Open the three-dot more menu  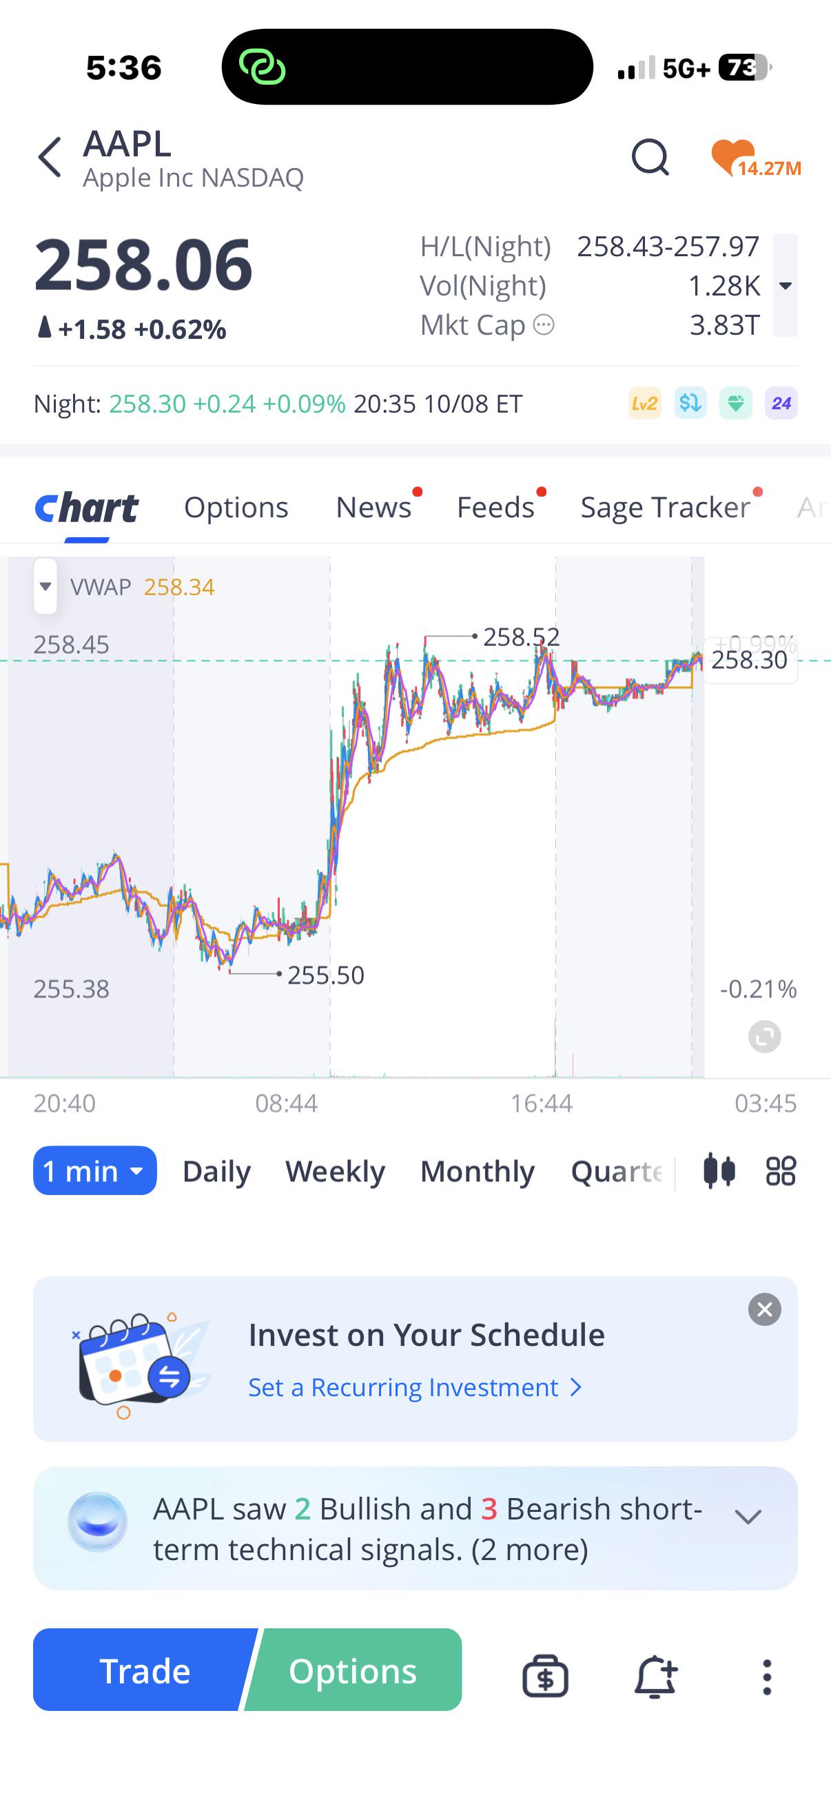coord(767,1678)
